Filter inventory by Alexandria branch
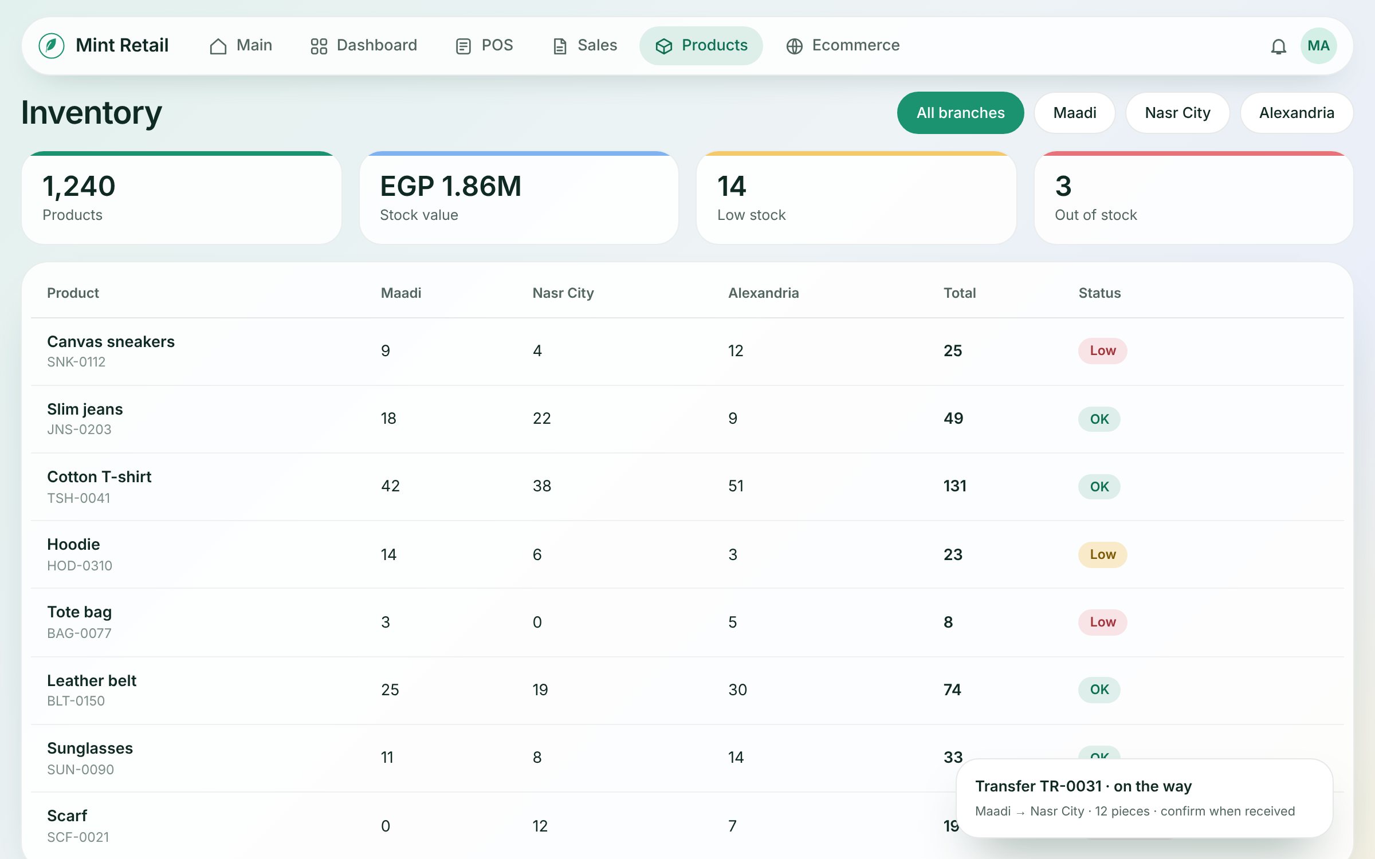1375x859 pixels. coord(1297,113)
